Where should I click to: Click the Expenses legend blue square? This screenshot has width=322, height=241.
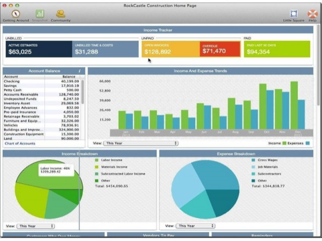307,143
